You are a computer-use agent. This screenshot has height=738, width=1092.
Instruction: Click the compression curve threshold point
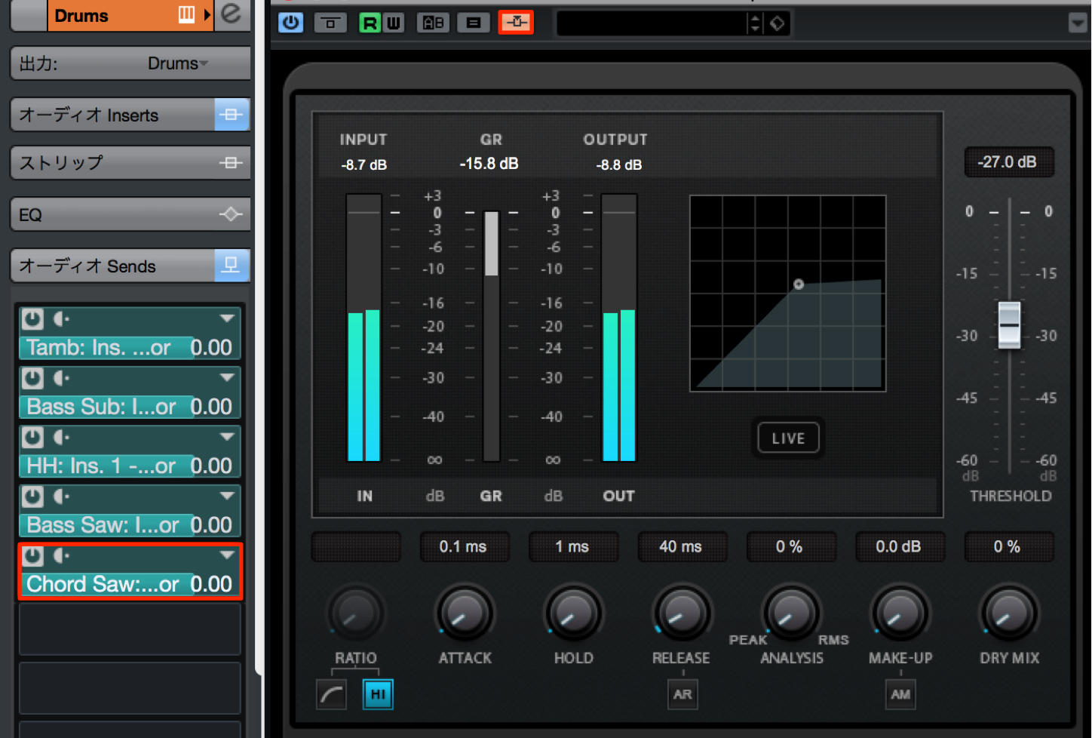point(799,284)
